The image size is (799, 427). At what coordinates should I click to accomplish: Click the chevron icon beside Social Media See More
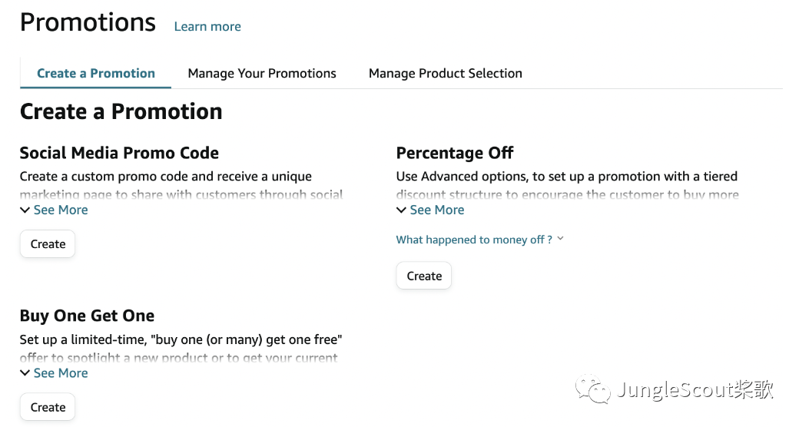point(25,210)
